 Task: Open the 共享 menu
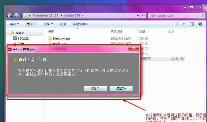tap(48, 24)
